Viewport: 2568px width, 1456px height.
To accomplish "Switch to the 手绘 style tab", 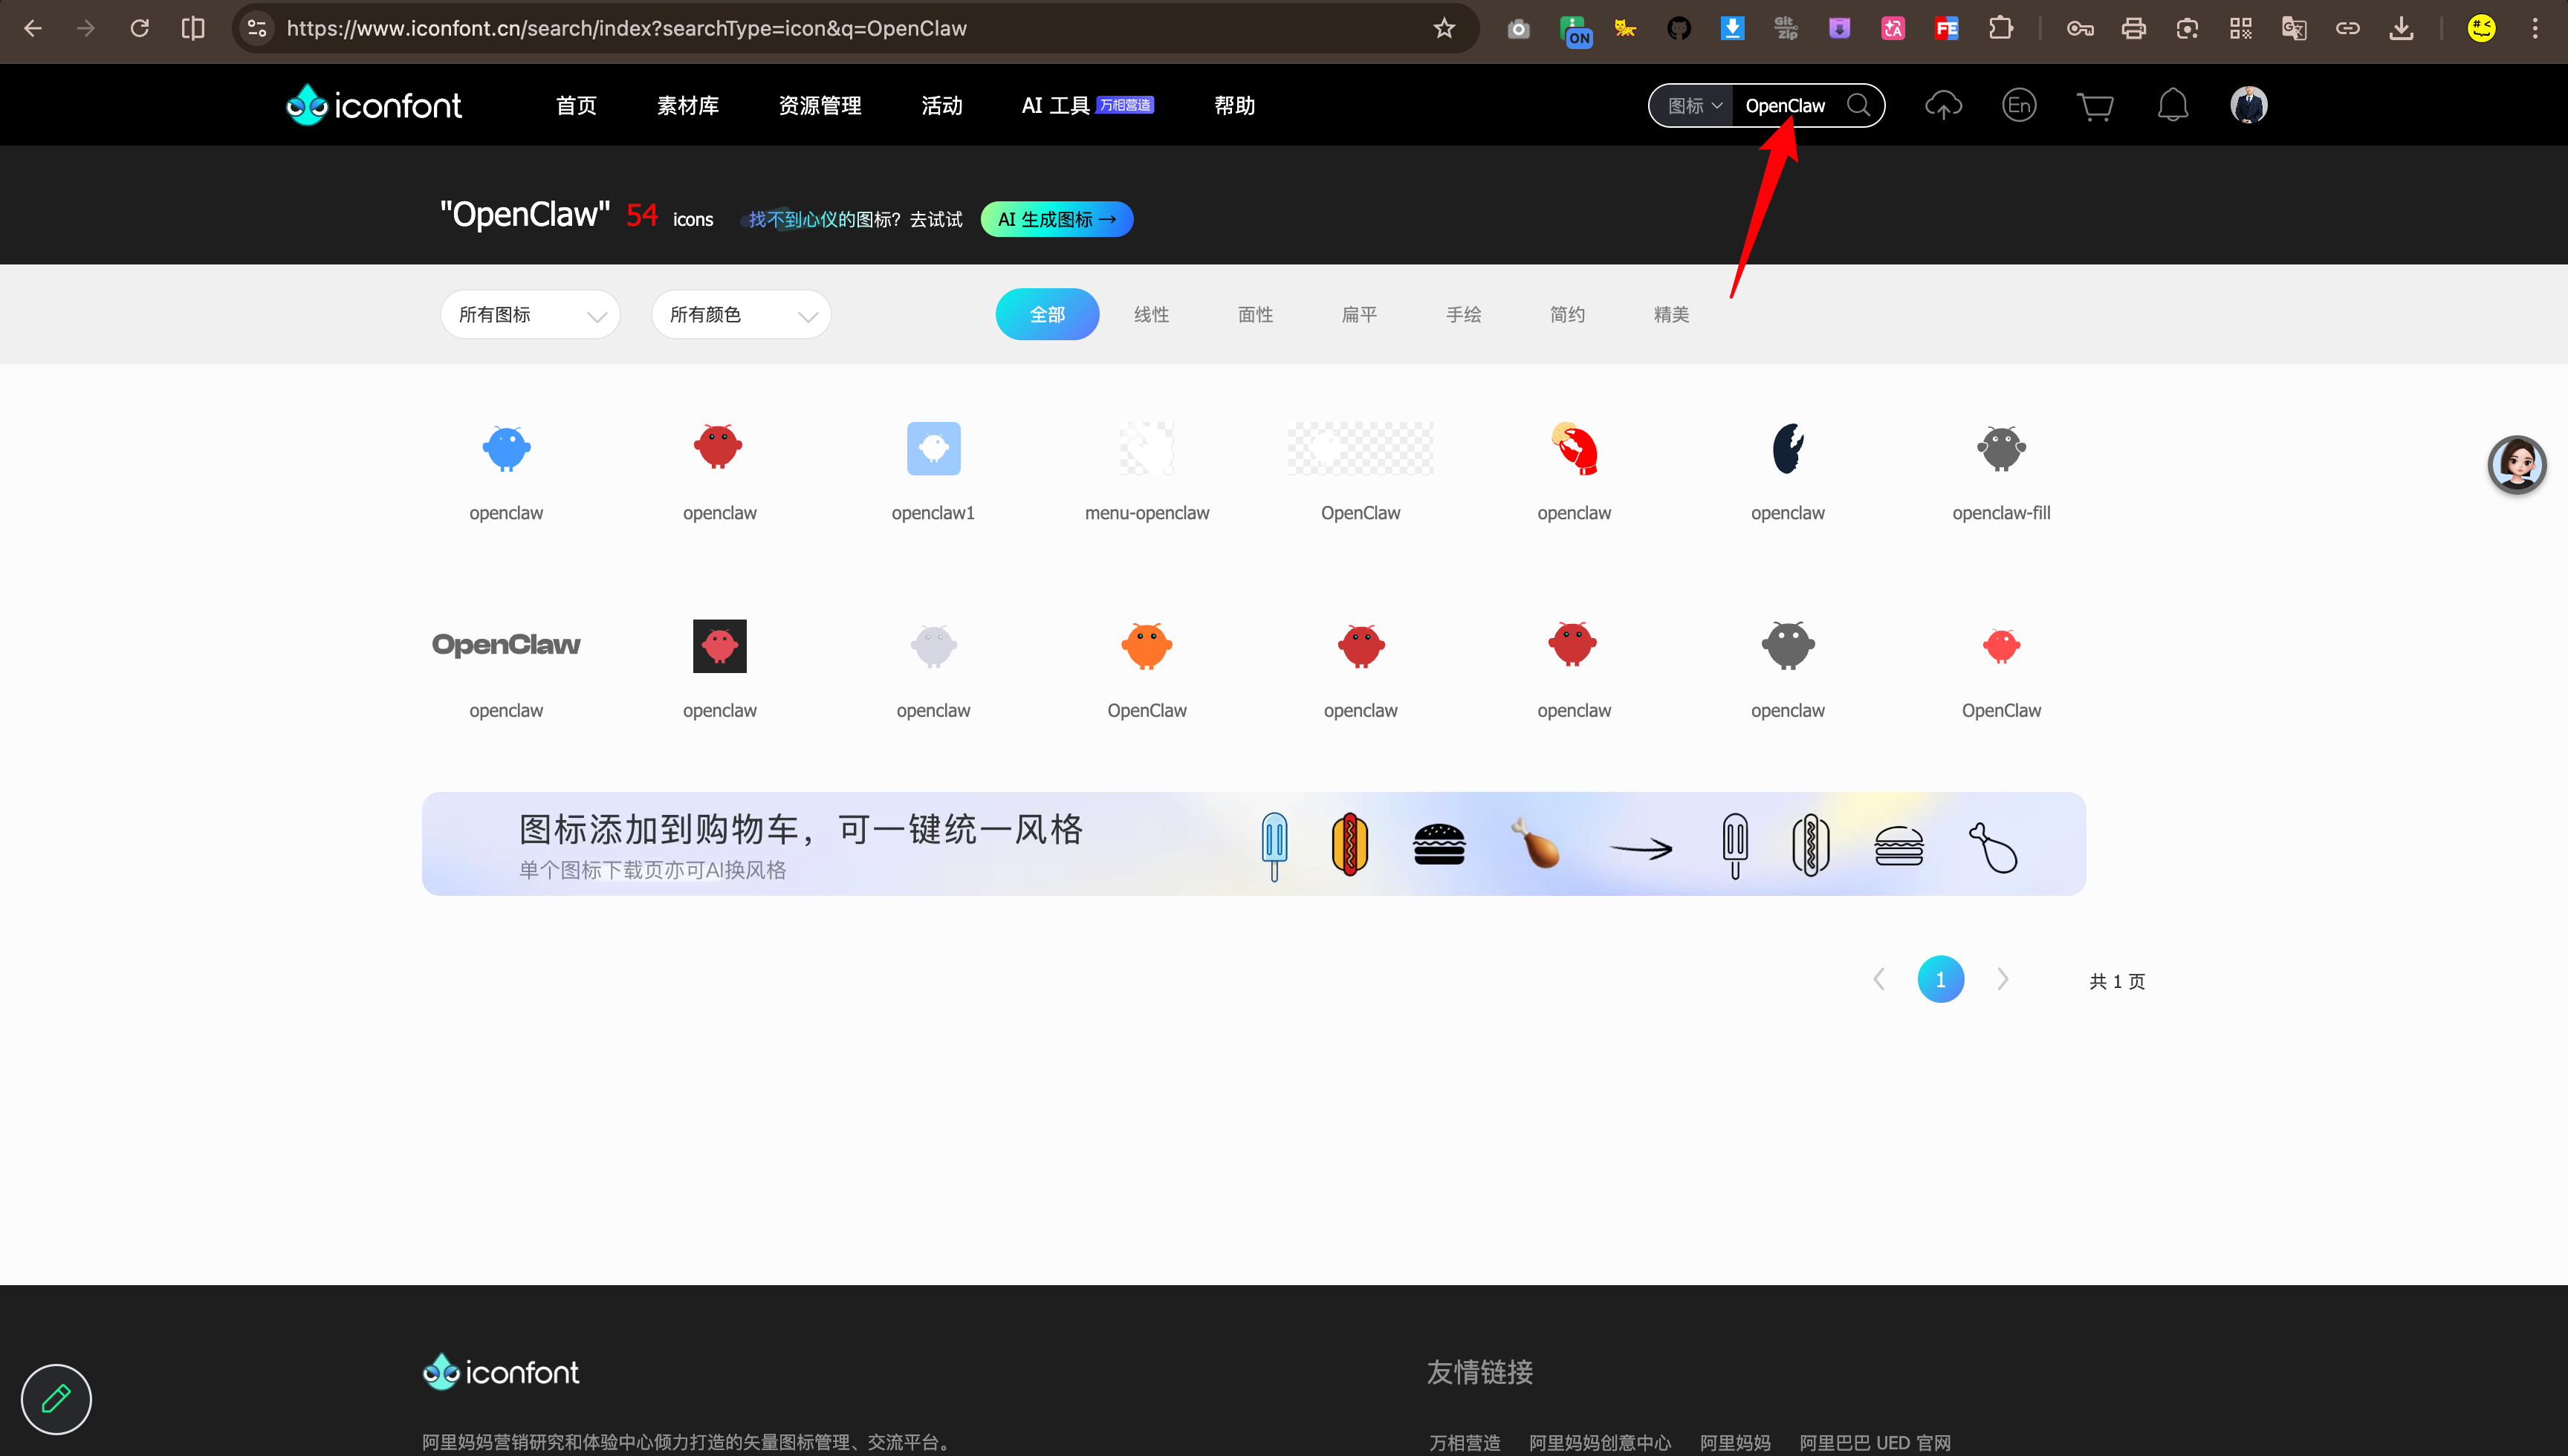I will [1463, 314].
